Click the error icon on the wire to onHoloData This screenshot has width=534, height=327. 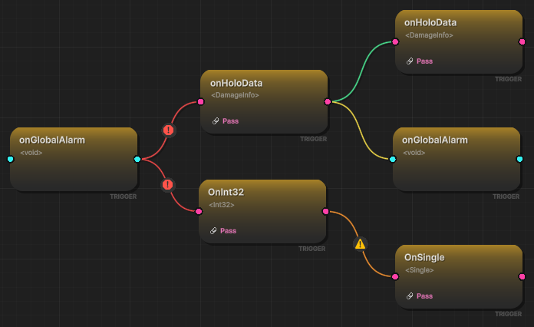(168, 130)
